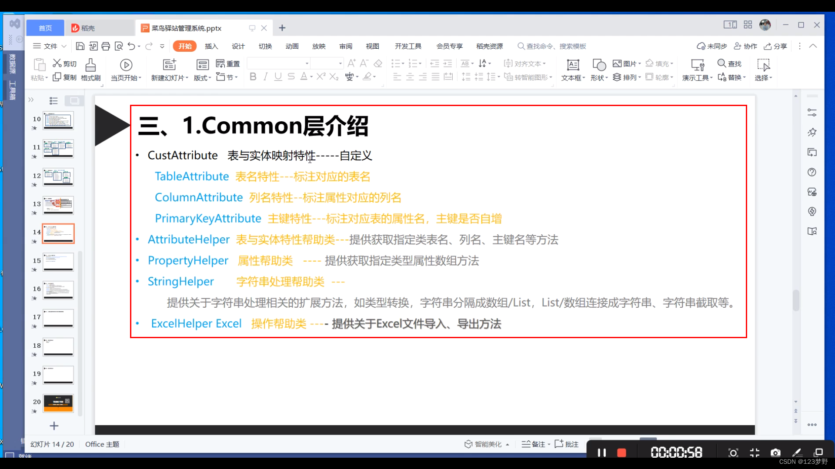
Task: Open the 查找 find tool
Action: point(730,63)
